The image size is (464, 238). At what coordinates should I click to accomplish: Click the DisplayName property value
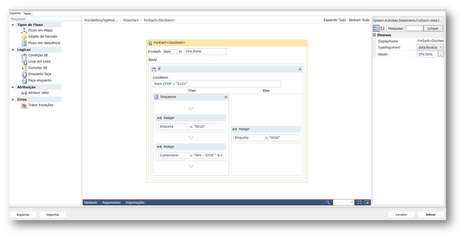click(430, 41)
